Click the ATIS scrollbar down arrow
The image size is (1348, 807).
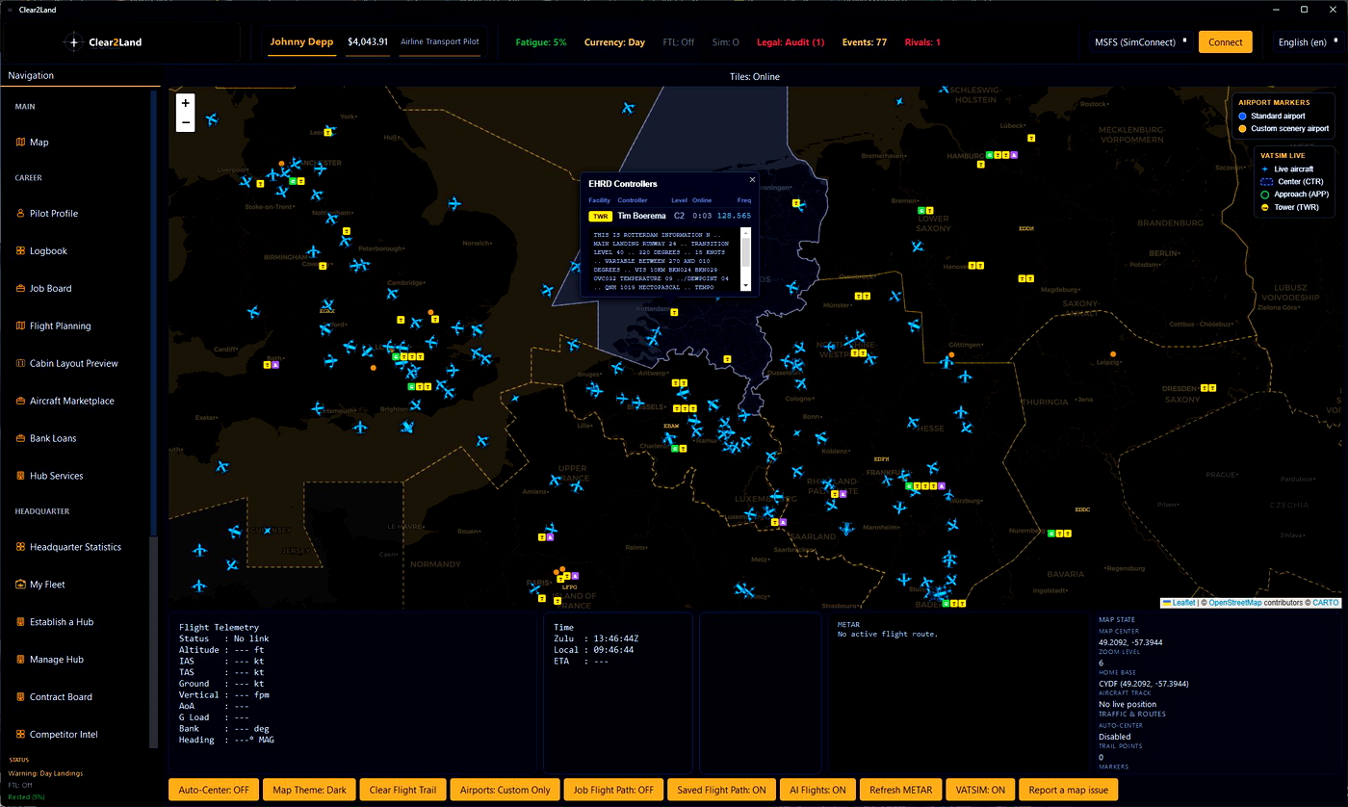pyautogui.click(x=744, y=287)
